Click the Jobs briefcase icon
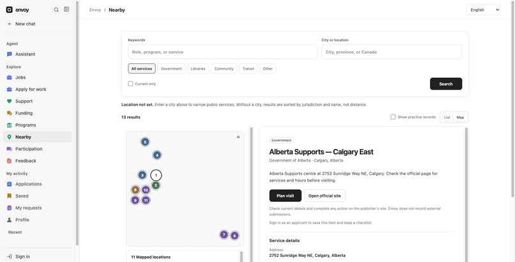 9,77
